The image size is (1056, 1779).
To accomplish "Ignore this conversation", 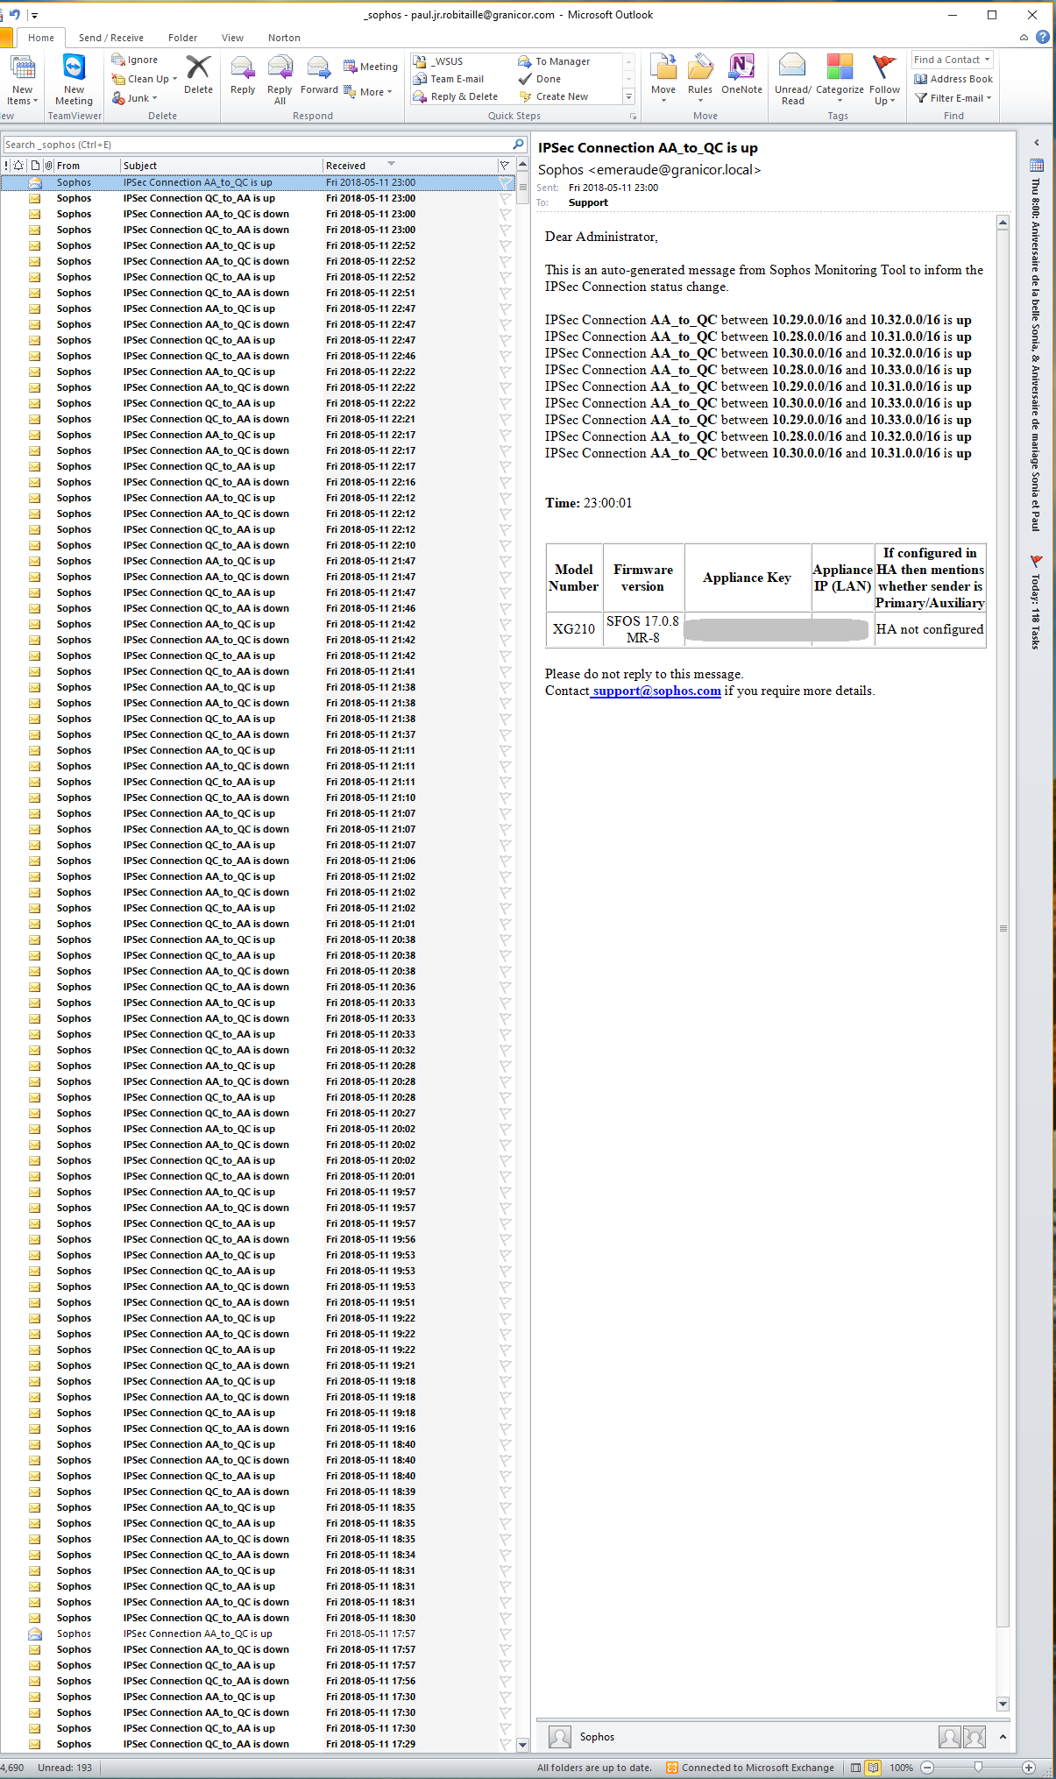I will pyautogui.click(x=135, y=60).
